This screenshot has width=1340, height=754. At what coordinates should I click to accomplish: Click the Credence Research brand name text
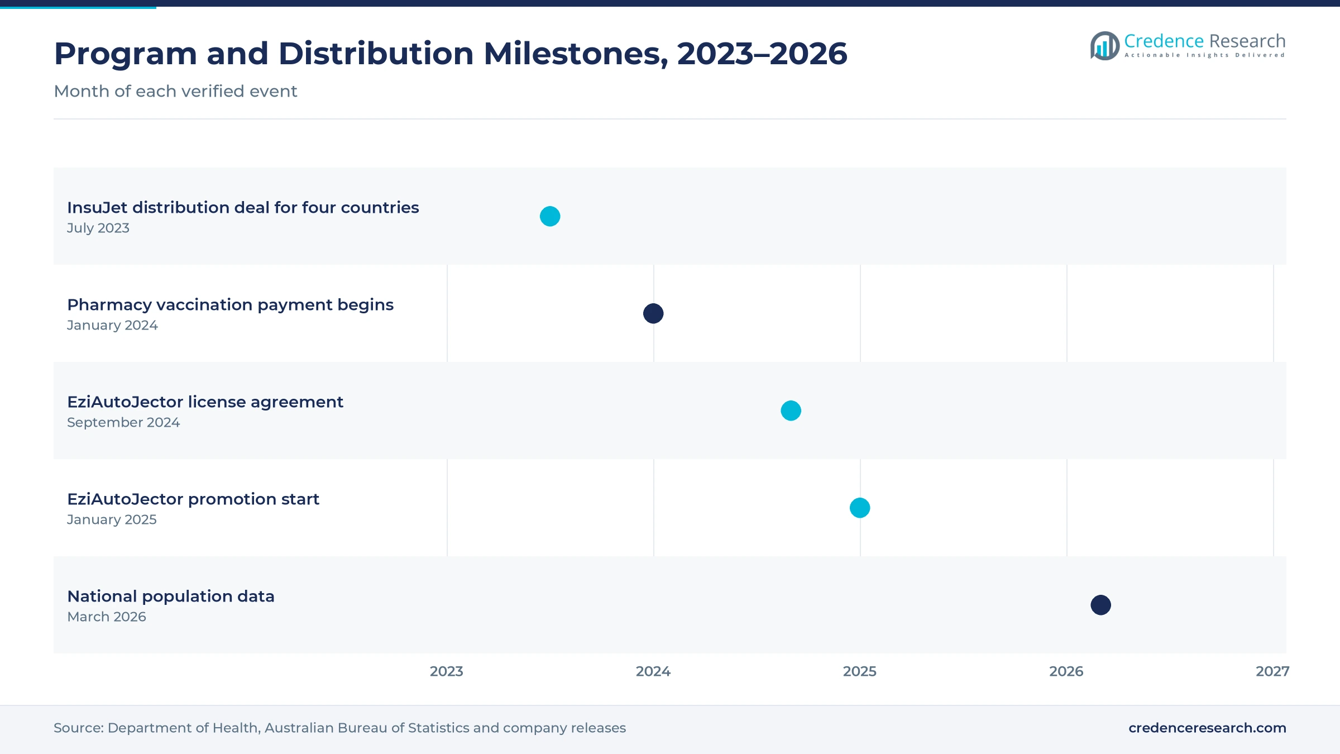(x=1205, y=41)
